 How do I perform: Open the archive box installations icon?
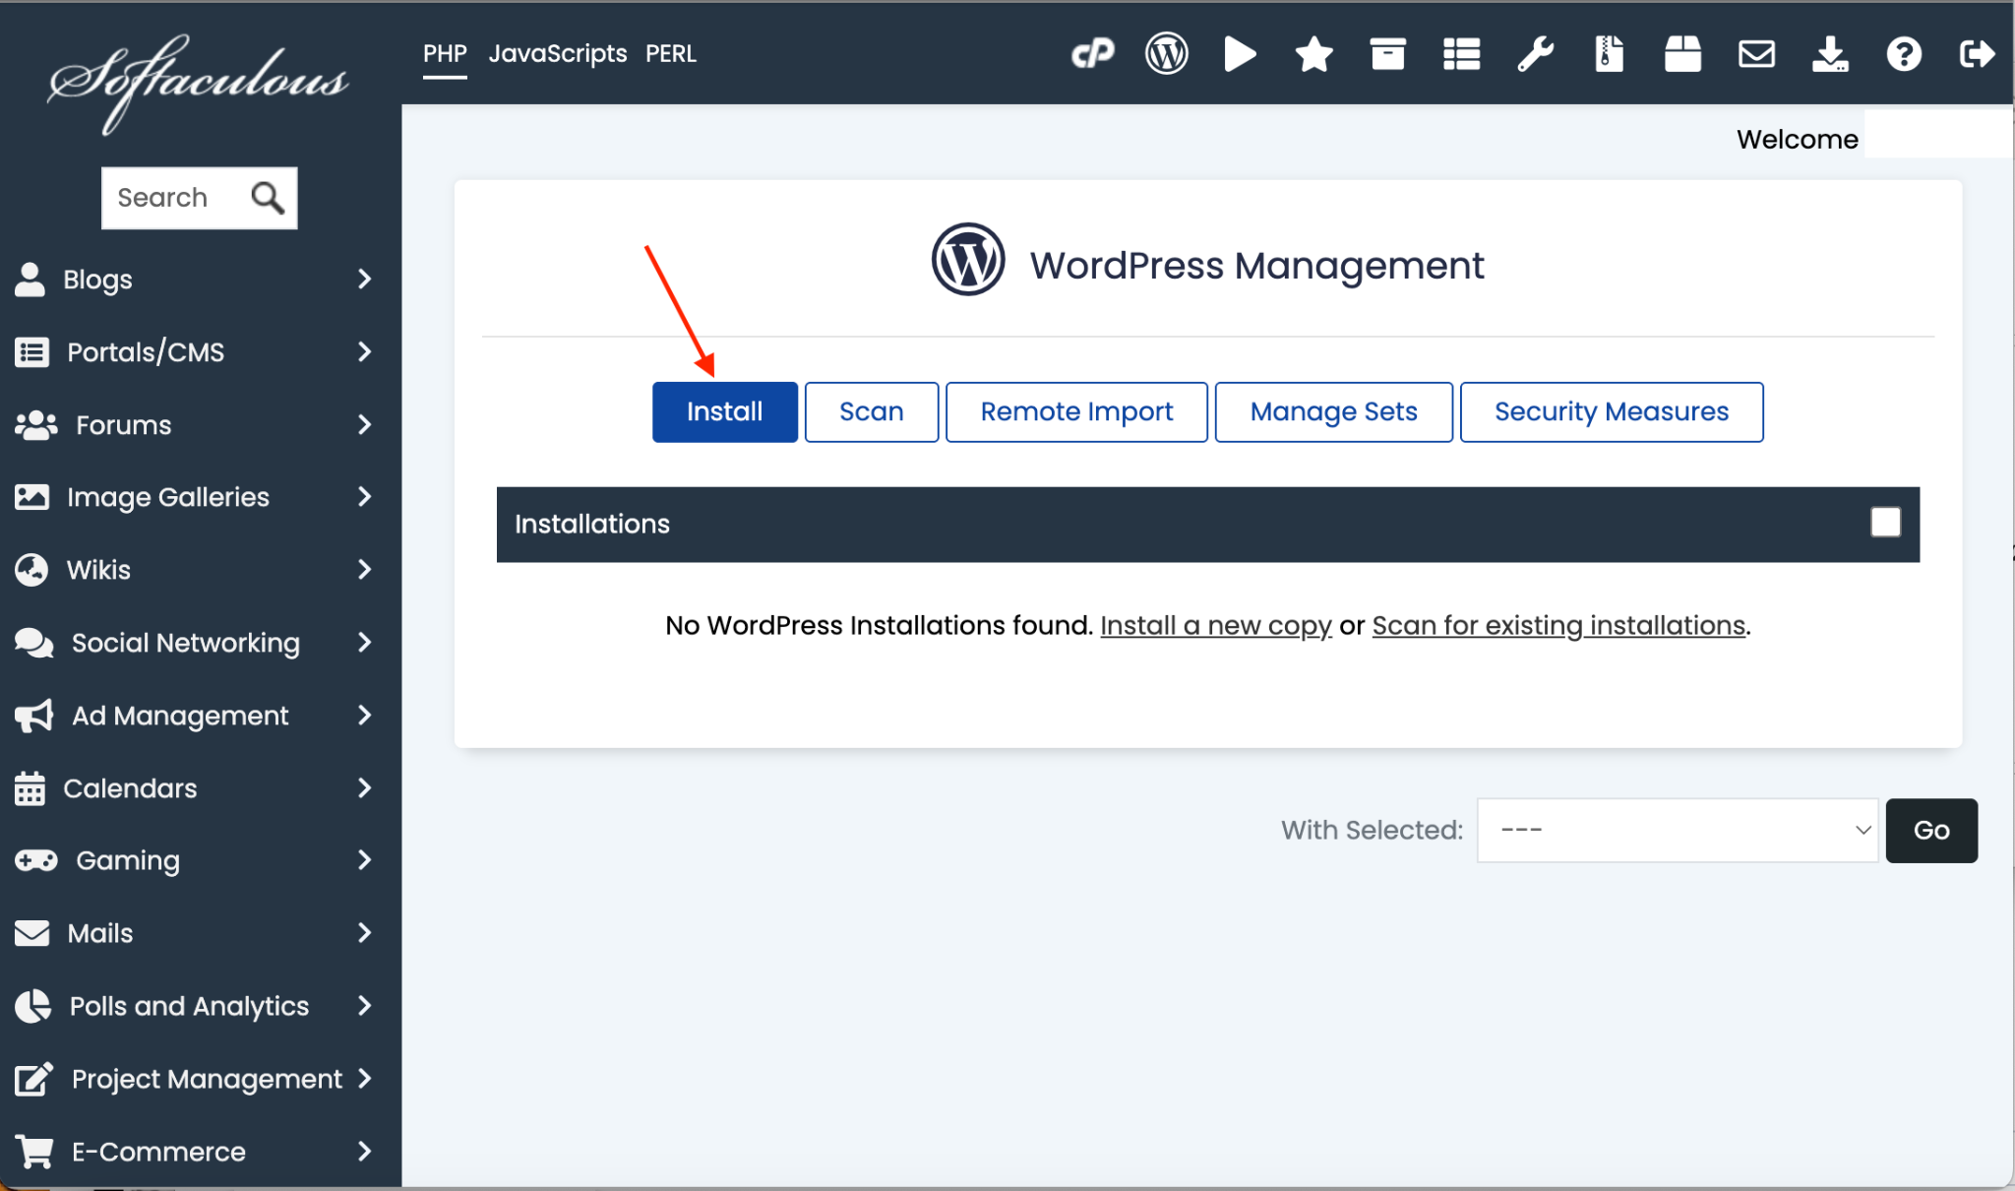(1387, 53)
